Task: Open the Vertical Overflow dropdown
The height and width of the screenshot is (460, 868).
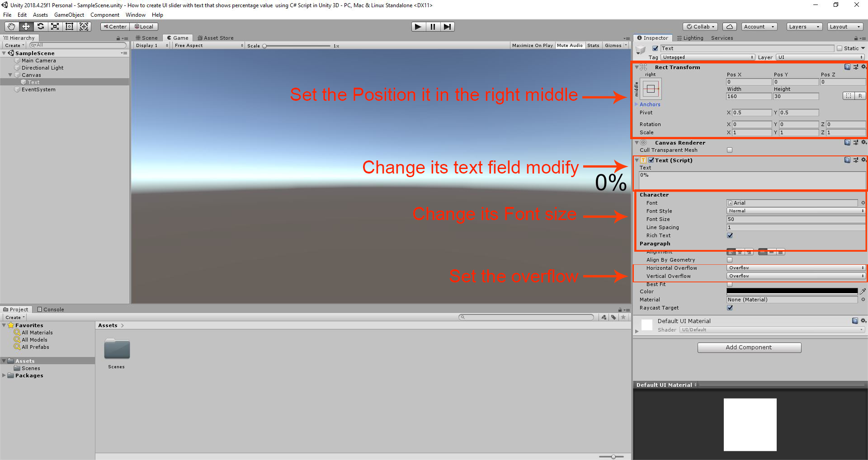Action: [796, 276]
